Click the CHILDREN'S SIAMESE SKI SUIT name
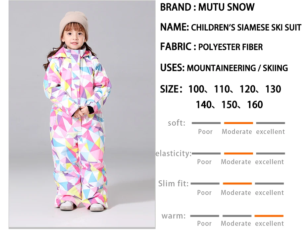Viewport: 308px width, 249px height. 246,28
